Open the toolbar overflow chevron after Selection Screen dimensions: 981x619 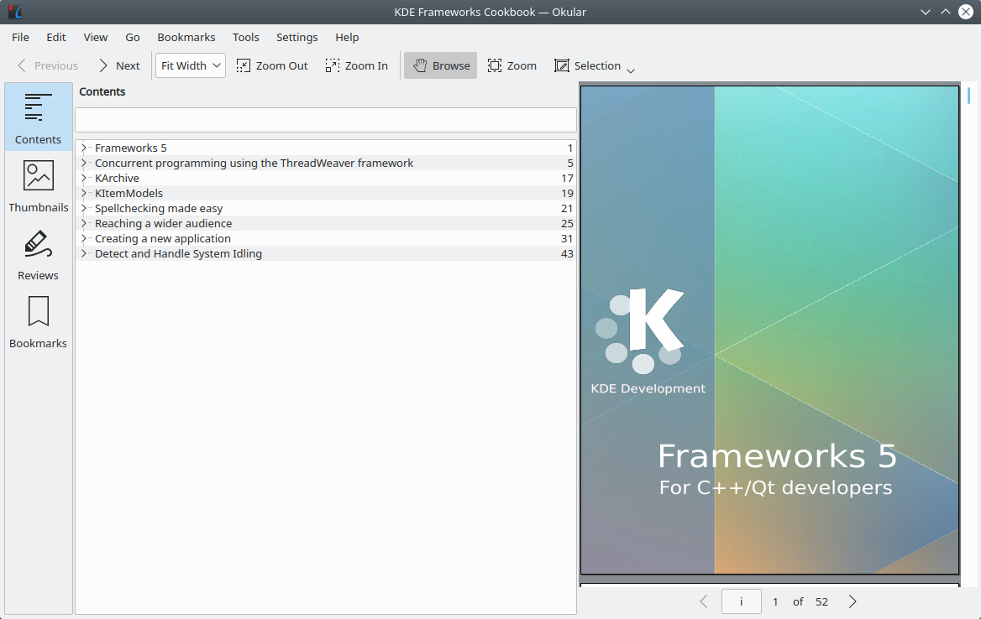click(x=631, y=70)
